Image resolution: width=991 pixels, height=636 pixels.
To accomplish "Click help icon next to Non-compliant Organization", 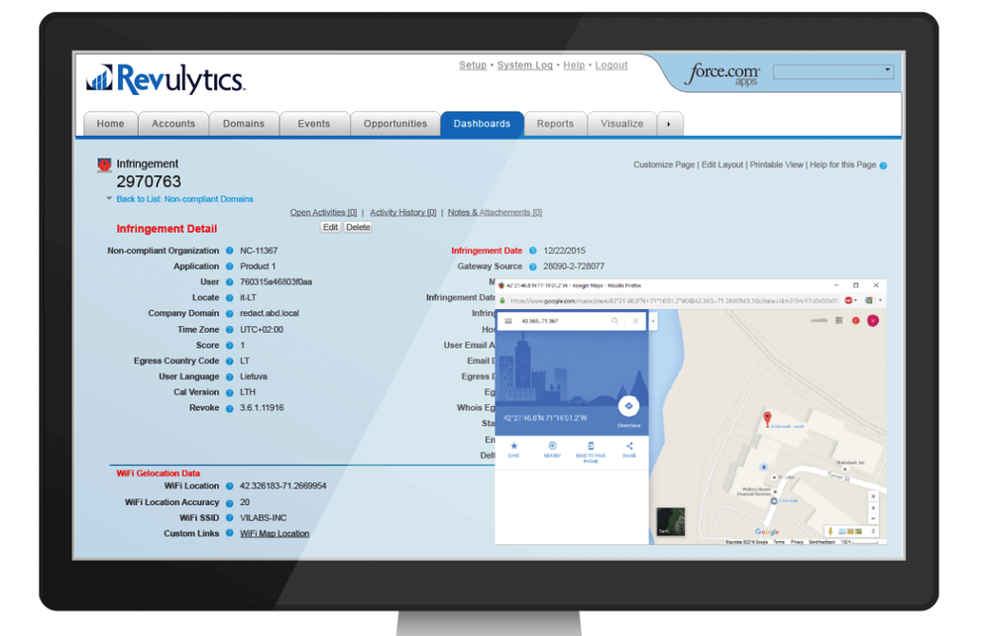I will coord(230,251).
